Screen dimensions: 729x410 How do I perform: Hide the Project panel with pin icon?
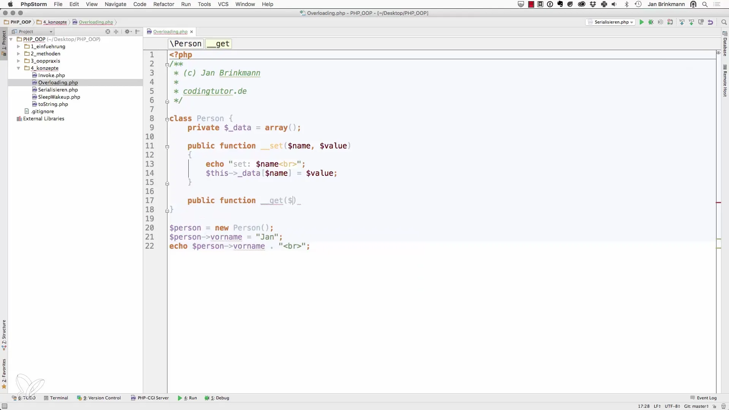[x=137, y=32]
